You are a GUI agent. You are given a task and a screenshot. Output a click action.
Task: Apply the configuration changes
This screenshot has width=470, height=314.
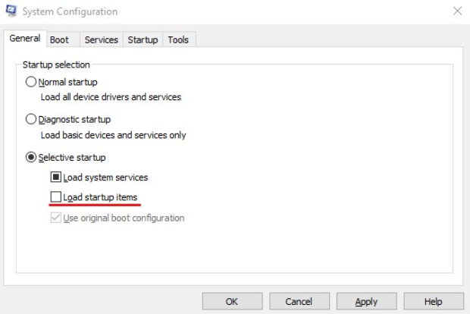[366, 301]
